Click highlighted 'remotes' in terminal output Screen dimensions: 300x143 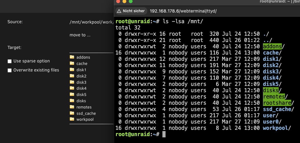tap(274, 97)
